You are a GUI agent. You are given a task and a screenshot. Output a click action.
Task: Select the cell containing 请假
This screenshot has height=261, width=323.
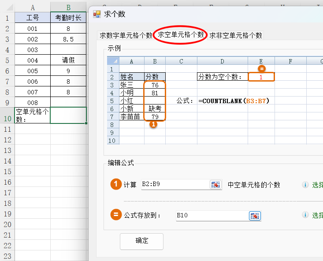tap(68, 60)
